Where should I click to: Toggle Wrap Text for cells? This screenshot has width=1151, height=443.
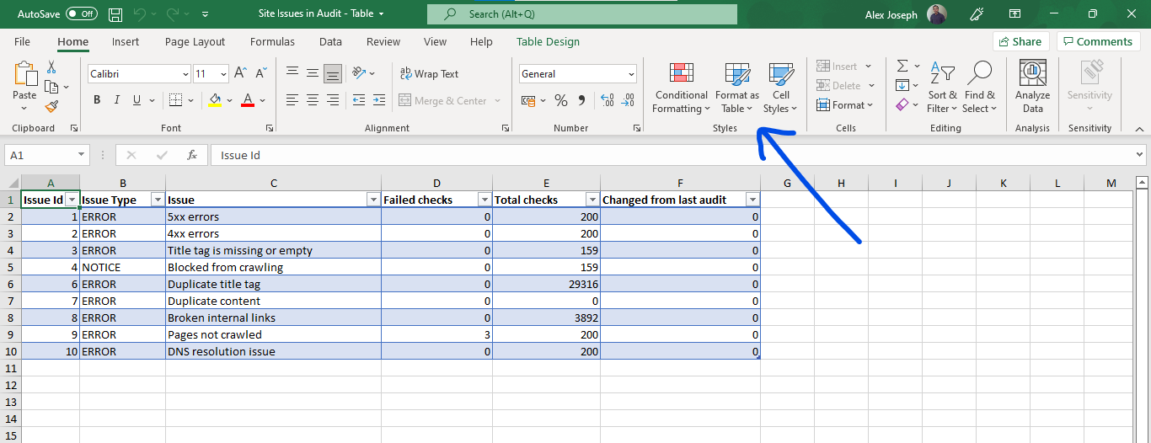[429, 74]
